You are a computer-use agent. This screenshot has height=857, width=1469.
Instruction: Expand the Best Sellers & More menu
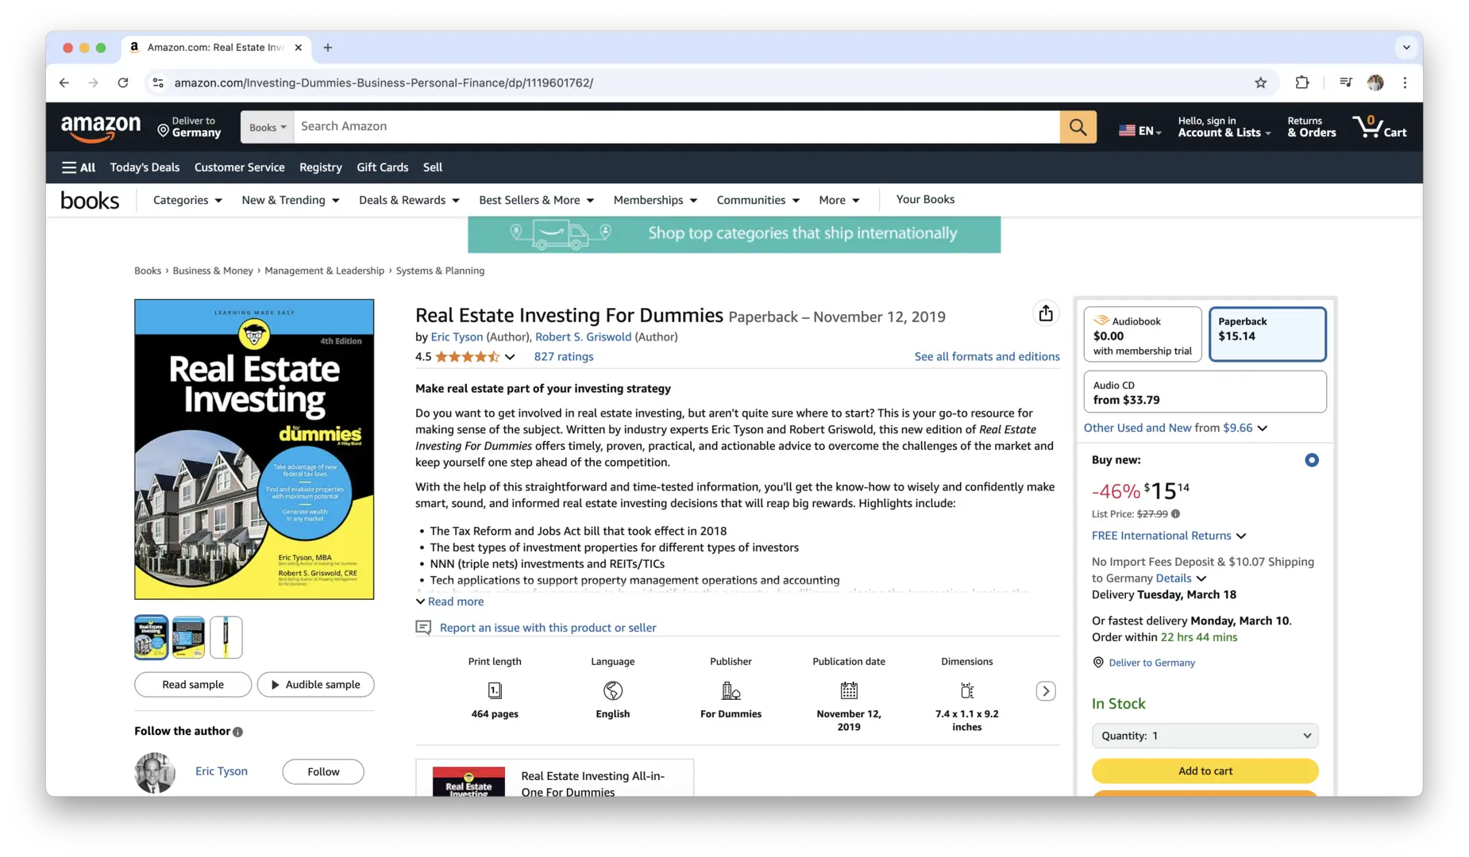coord(536,200)
